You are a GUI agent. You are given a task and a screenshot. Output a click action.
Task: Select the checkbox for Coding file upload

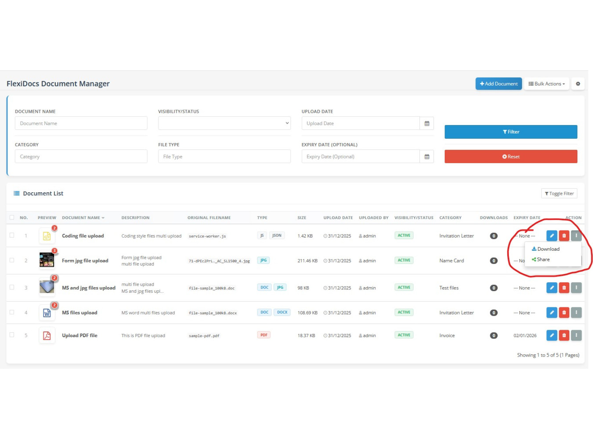click(12, 235)
